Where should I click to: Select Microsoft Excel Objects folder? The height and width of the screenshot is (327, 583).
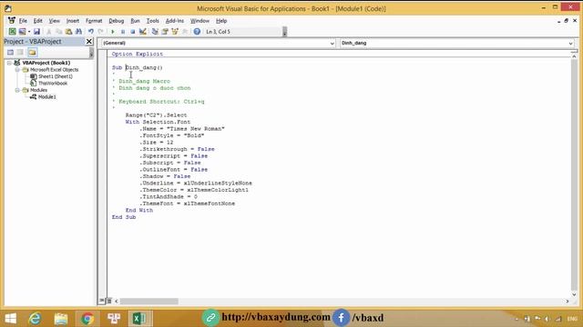[55, 70]
